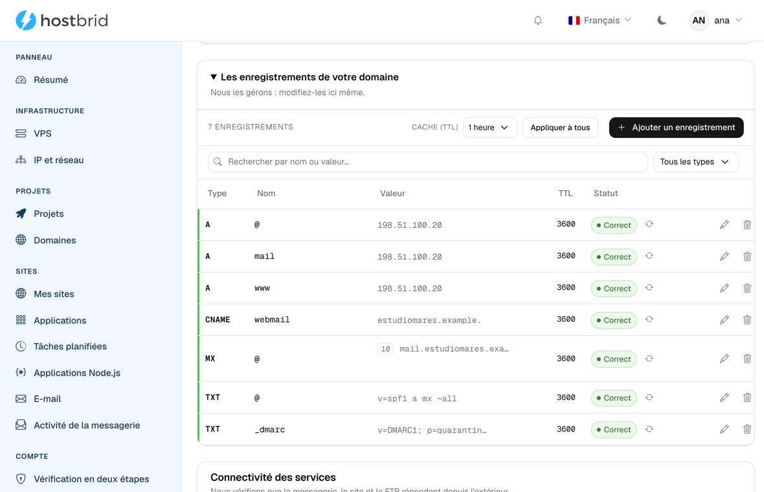This screenshot has height=492, width=764.
Task: Click the MX priority 10 badge
Action: coord(385,349)
